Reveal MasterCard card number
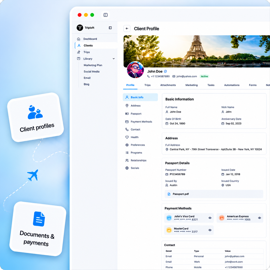The image size is (270, 270). [x=210, y=230]
